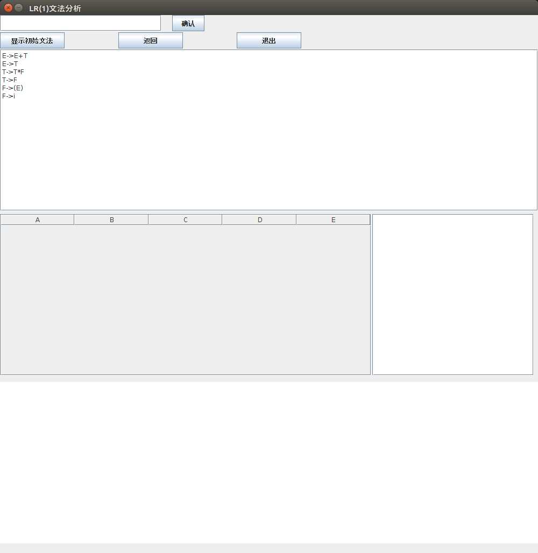Focus the input text field beside 确认
Viewport: 538px width, 553px height.
click(81, 23)
